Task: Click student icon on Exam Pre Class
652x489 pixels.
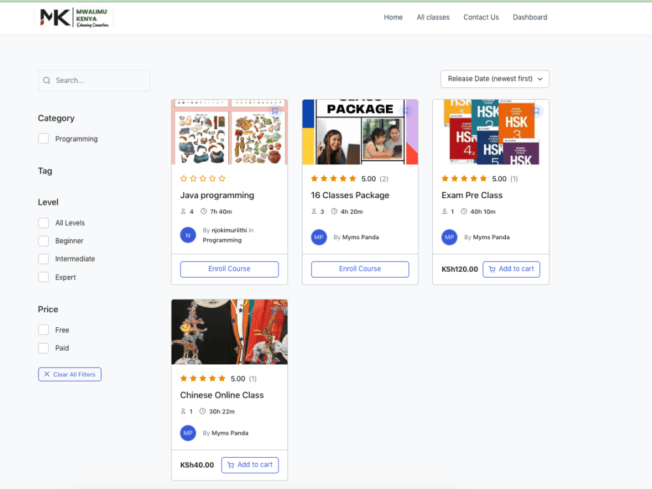Action: pyautogui.click(x=445, y=211)
